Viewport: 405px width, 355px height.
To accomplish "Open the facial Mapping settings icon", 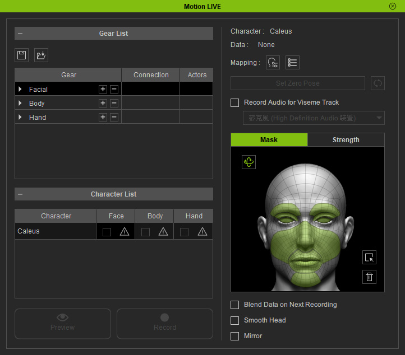I will coord(273,62).
